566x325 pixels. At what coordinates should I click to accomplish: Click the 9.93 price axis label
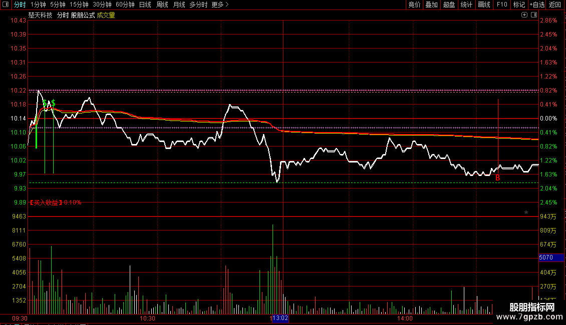20,188
